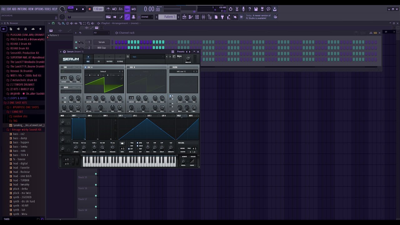Image resolution: width=400 pixels, height=225 pixels.
Task: Open the Default wavetable selector in OSC A
Action: click(103, 72)
